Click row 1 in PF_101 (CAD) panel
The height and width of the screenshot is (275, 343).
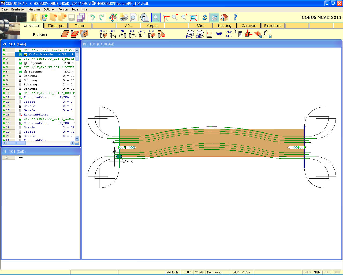(41, 158)
